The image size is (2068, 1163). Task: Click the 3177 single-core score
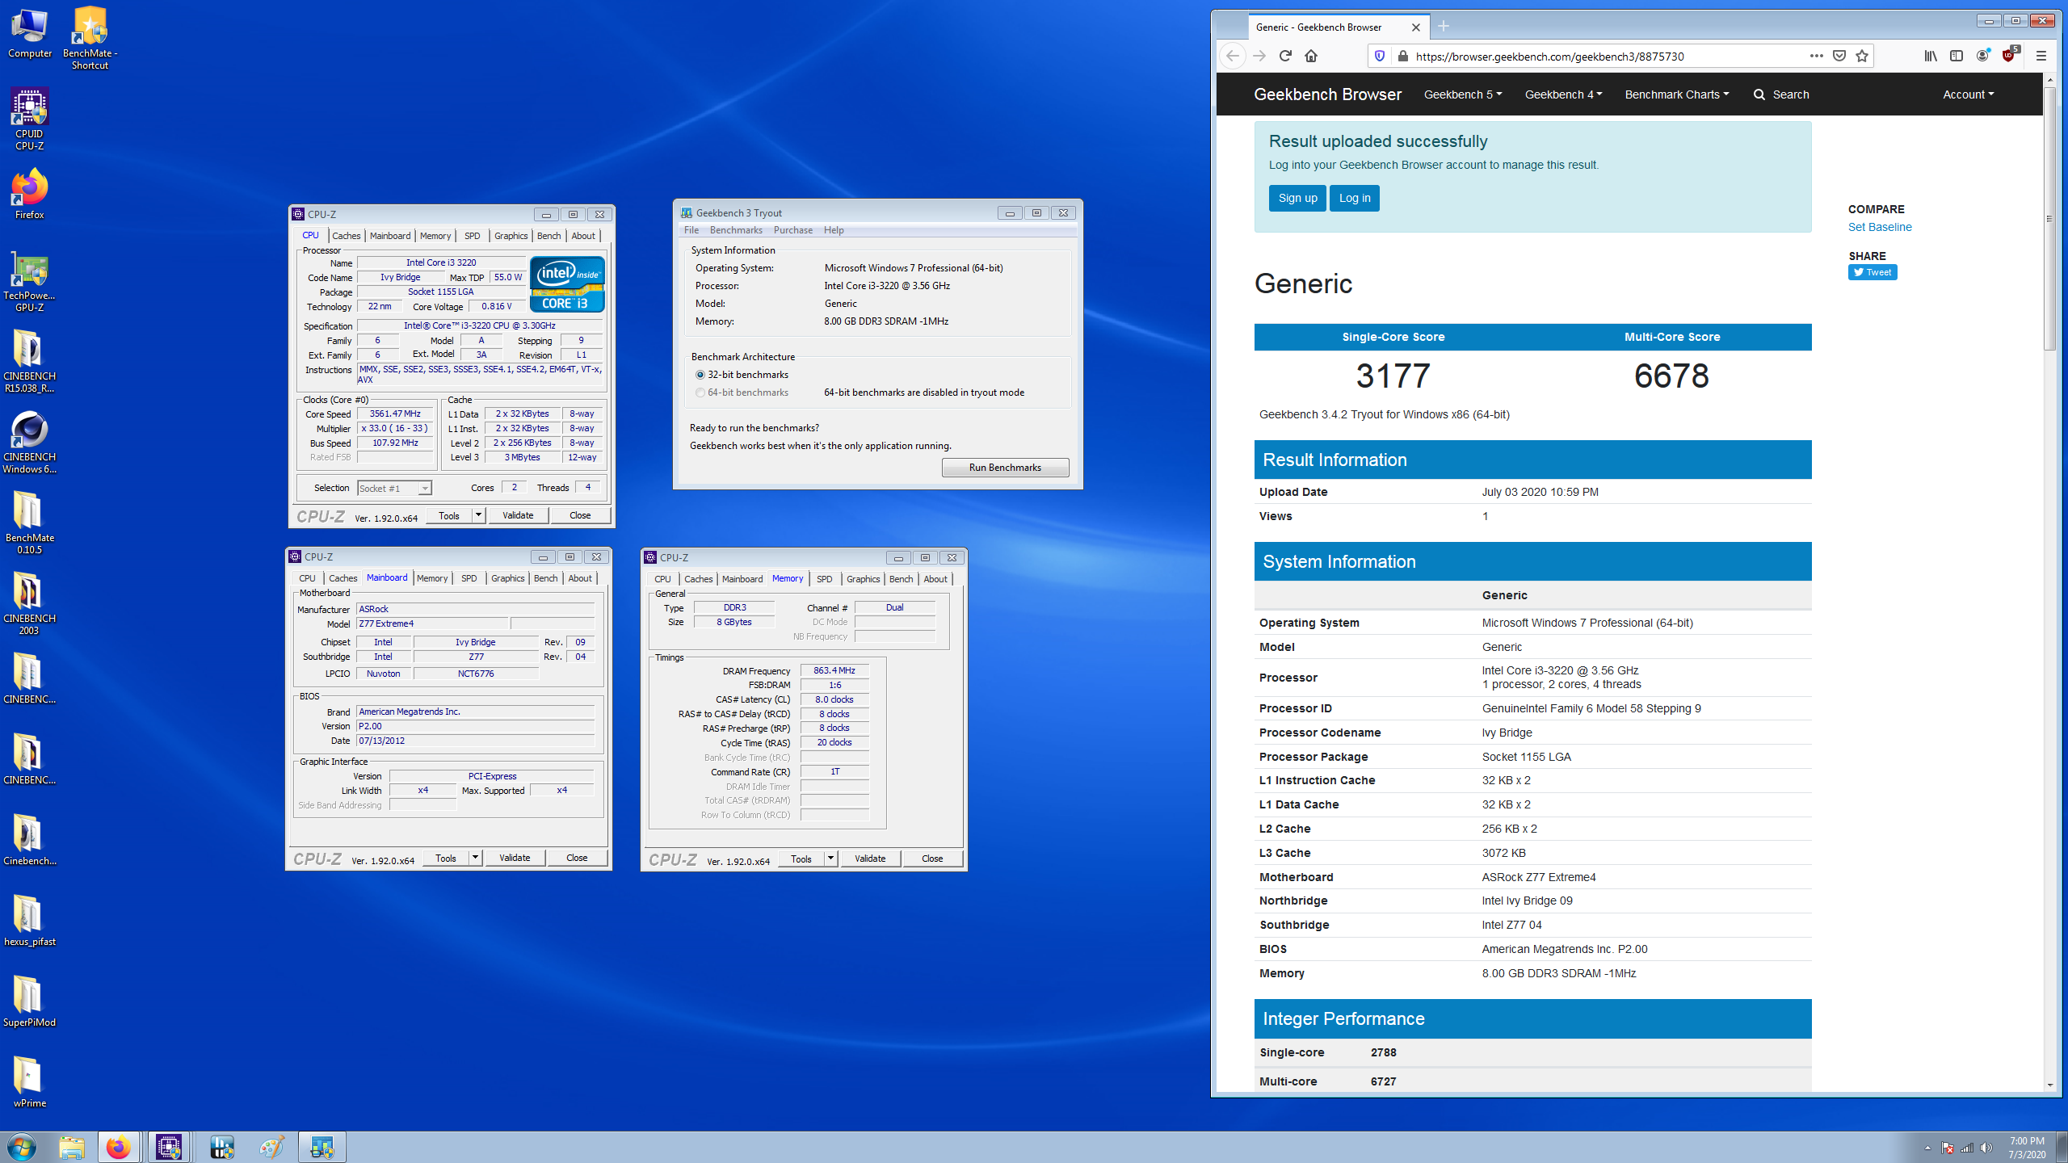click(1393, 376)
